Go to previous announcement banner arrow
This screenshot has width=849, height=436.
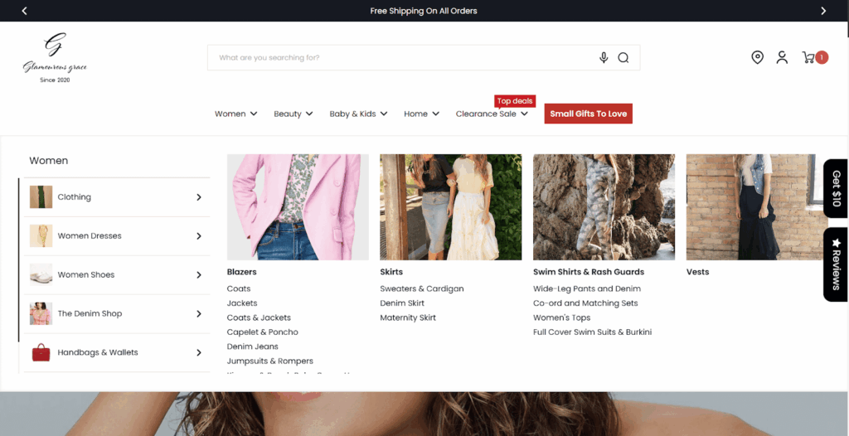(25, 11)
